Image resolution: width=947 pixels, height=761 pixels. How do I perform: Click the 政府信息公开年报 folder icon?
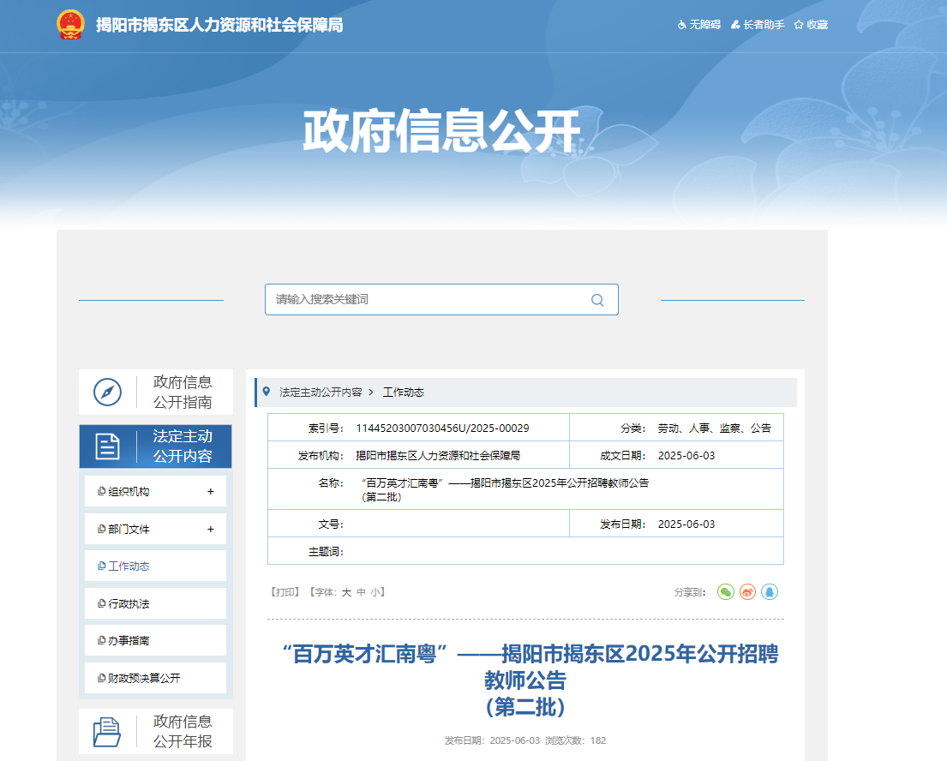pyautogui.click(x=107, y=732)
